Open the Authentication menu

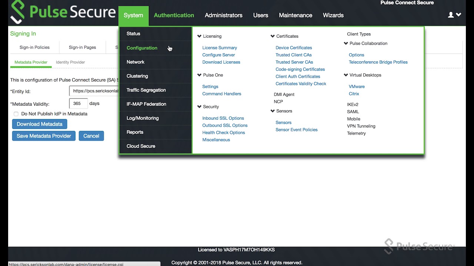click(174, 16)
